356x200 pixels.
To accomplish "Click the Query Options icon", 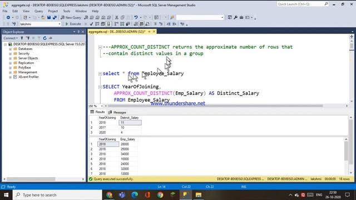I will point(103,24).
